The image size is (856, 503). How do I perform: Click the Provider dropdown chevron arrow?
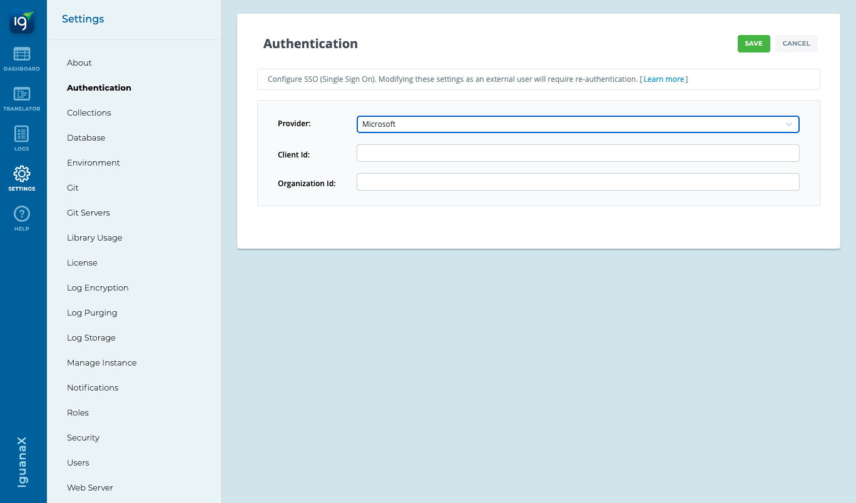[789, 124]
